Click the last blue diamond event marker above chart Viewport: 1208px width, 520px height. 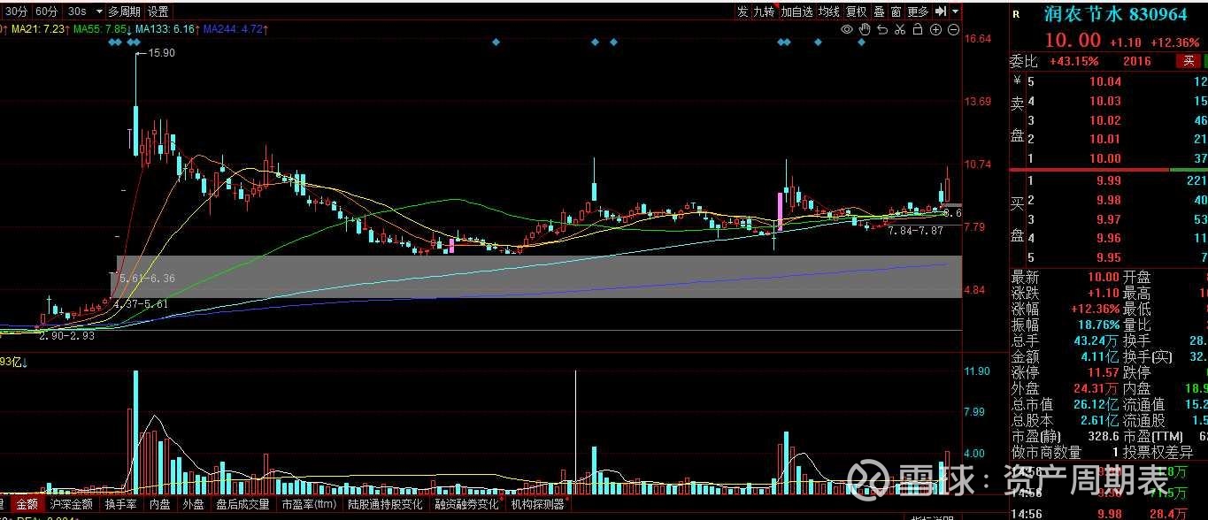pos(861,42)
